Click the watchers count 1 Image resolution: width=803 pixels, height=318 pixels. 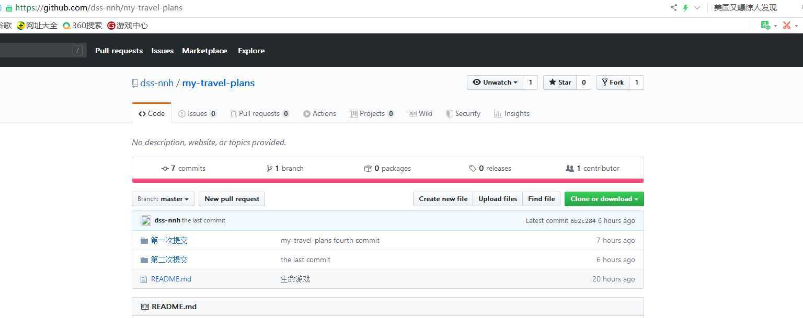click(x=530, y=83)
